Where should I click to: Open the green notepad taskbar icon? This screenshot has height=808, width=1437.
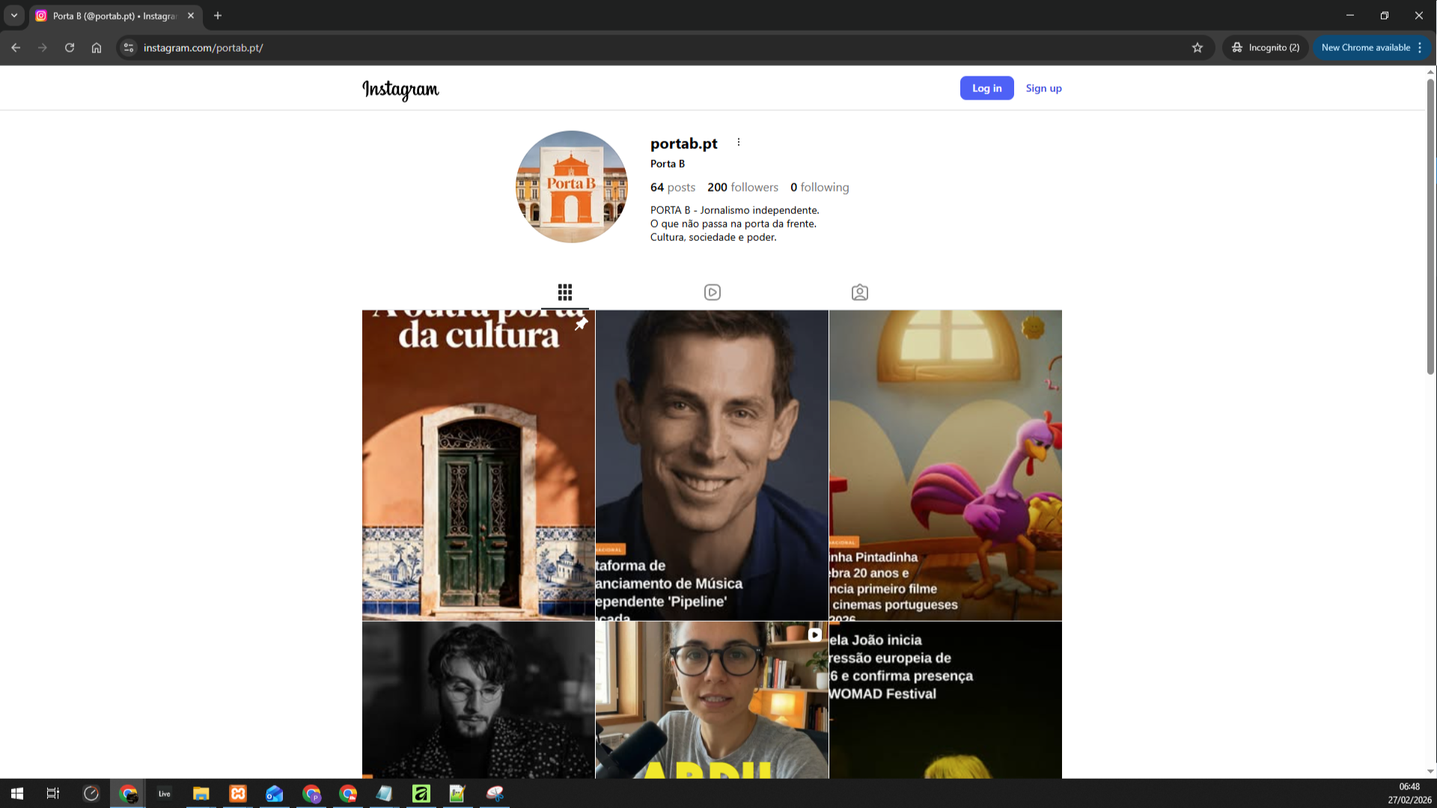pos(457,793)
